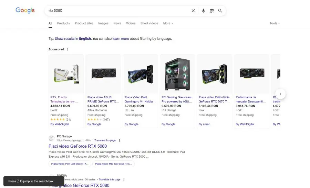The width and height of the screenshot is (310, 188).
Task: Open Palit Gamingpro V1 product image
Action: point(141,74)
